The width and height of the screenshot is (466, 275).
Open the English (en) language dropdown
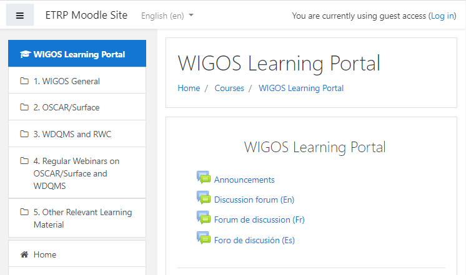(x=167, y=16)
